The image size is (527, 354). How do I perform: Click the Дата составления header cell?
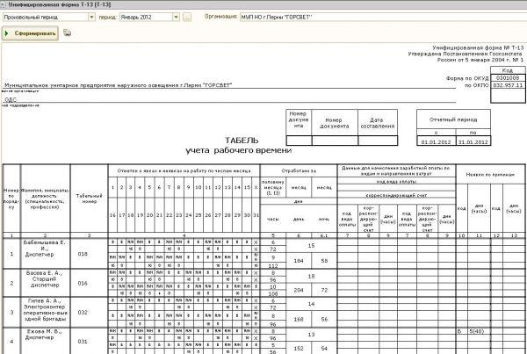378,123
